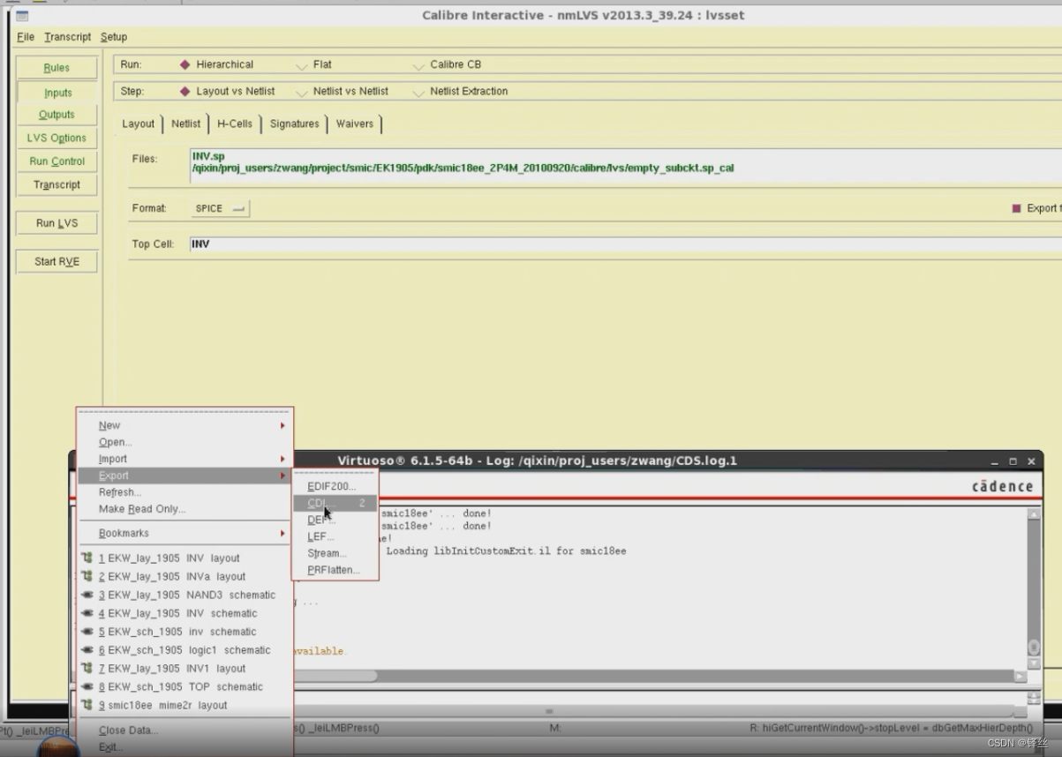The image size is (1062, 757).
Task: Open the Setup menu in Calibre
Action: coord(114,37)
